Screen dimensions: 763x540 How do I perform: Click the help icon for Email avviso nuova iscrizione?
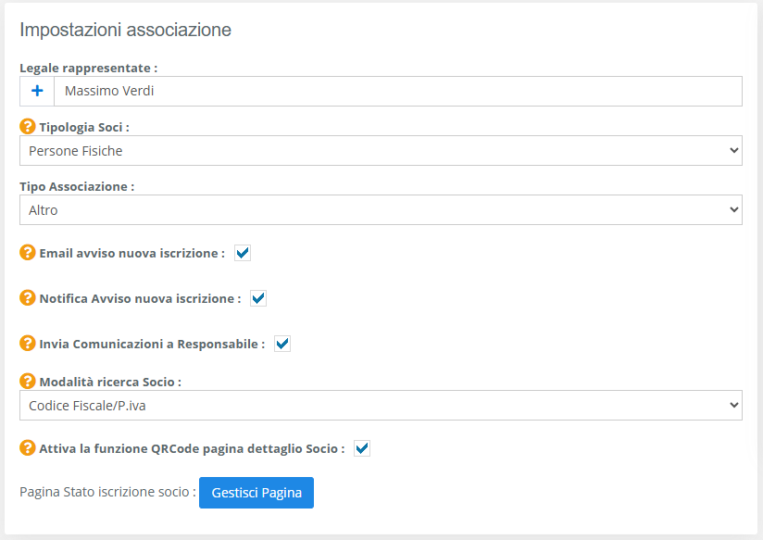[x=27, y=252]
